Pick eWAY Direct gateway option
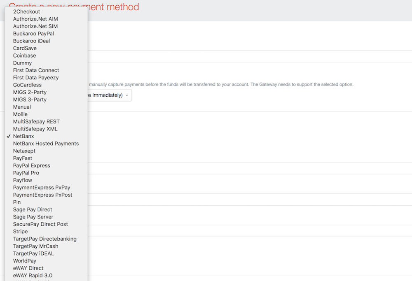Screen dimensions: 412x281 [46, 269]
